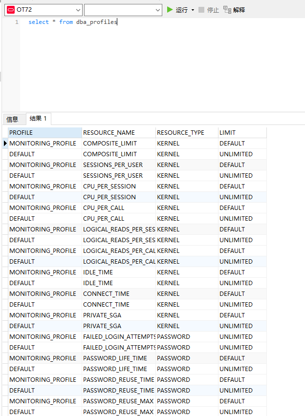This screenshot has width=305, height=416.
Task: Click PASSWORD_REUSE_MAX cell of DEFAULT profile row
Action: click(x=119, y=412)
